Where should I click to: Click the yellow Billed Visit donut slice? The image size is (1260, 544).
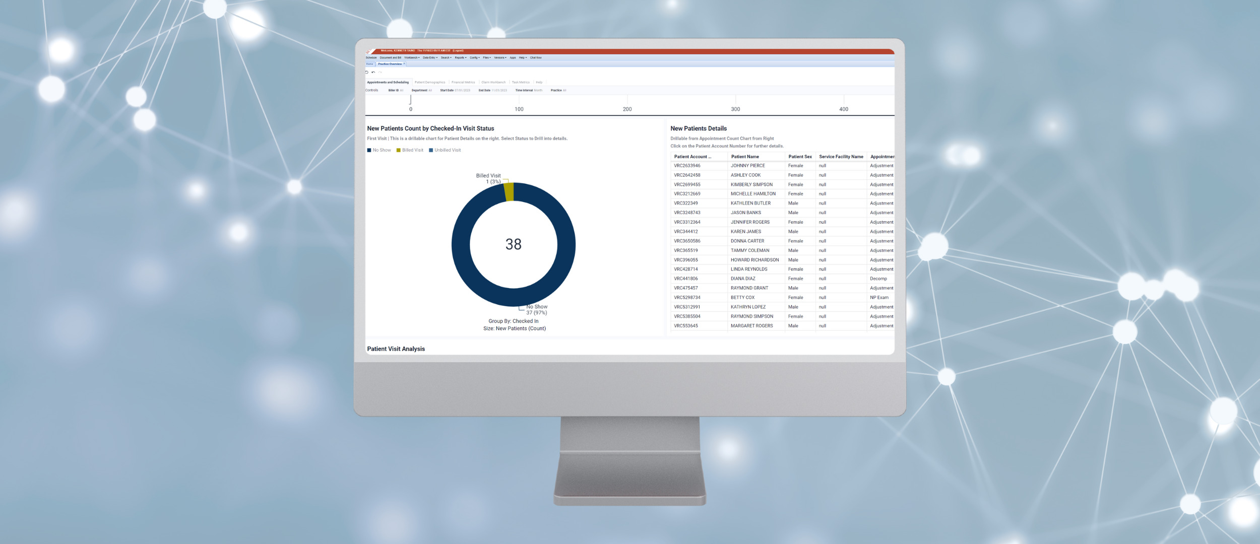coord(509,192)
